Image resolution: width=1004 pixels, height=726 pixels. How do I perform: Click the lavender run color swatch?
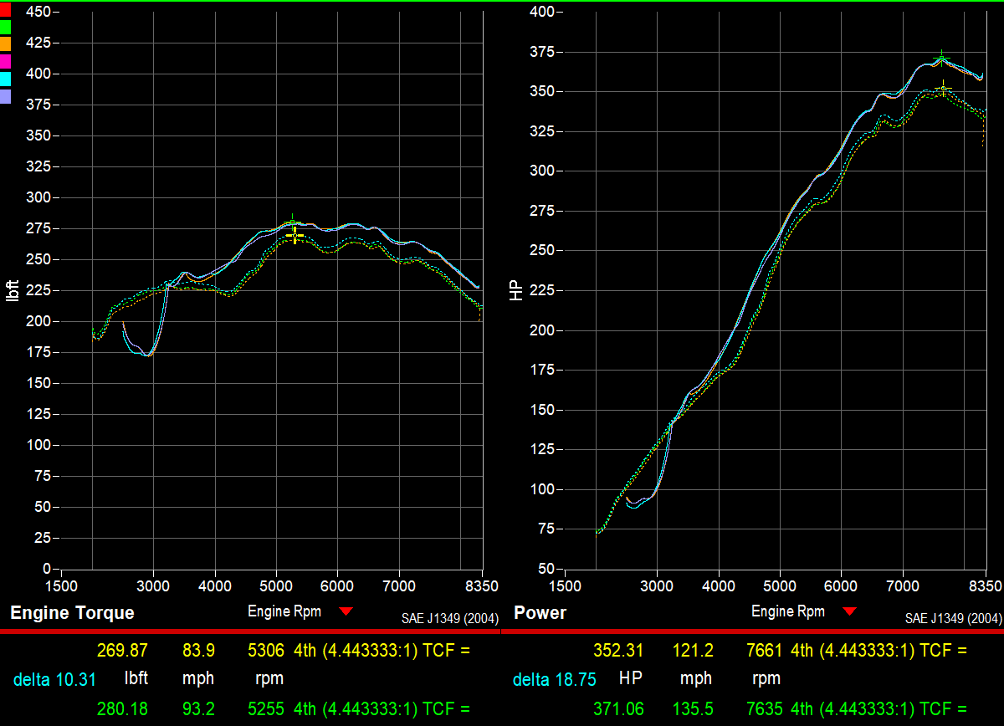5,96
